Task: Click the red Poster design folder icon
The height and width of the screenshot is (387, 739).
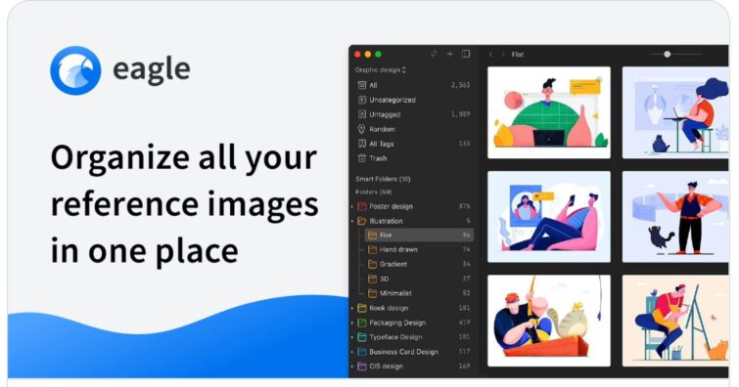Action: 362,206
